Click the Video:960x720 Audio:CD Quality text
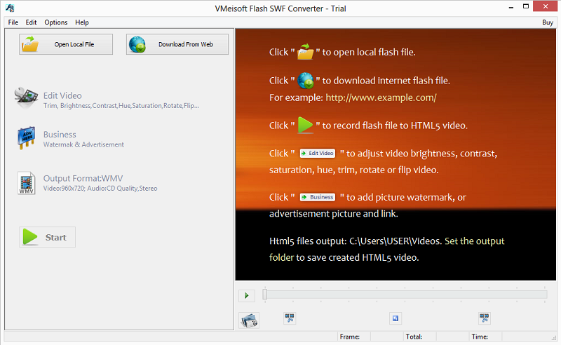This screenshot has height=345, width=561. (100, 188)
